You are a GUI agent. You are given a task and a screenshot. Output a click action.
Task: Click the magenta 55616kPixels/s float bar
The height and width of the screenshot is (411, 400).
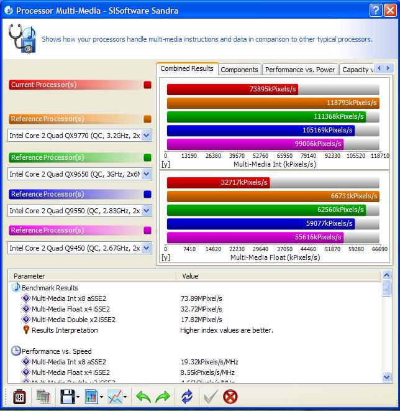click(x=255, y=238)
